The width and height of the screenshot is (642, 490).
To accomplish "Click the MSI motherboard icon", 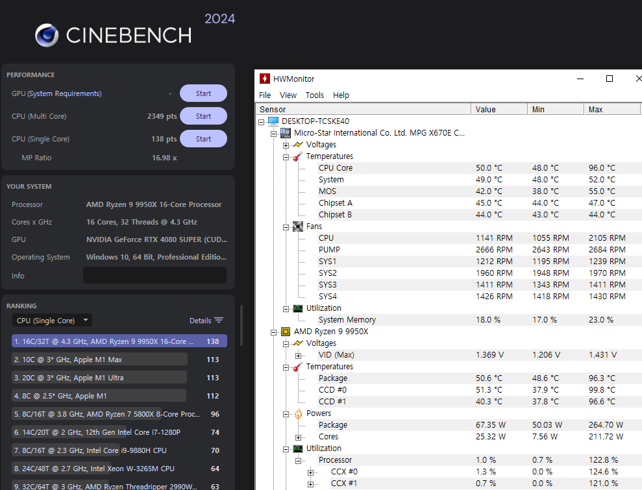I will point(286,133).
